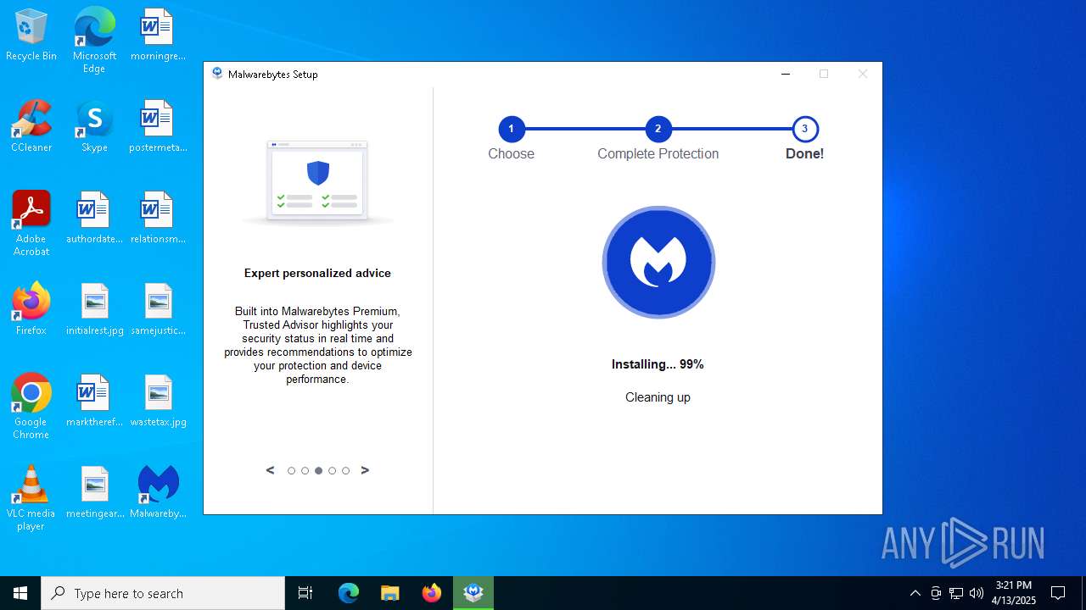Select the relationsm... Word document

click(158, 219)
